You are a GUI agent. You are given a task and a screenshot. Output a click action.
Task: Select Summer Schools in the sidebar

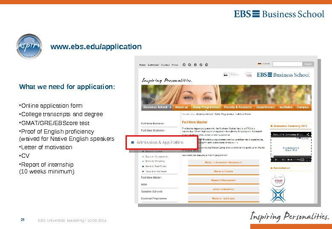point(152,191)
